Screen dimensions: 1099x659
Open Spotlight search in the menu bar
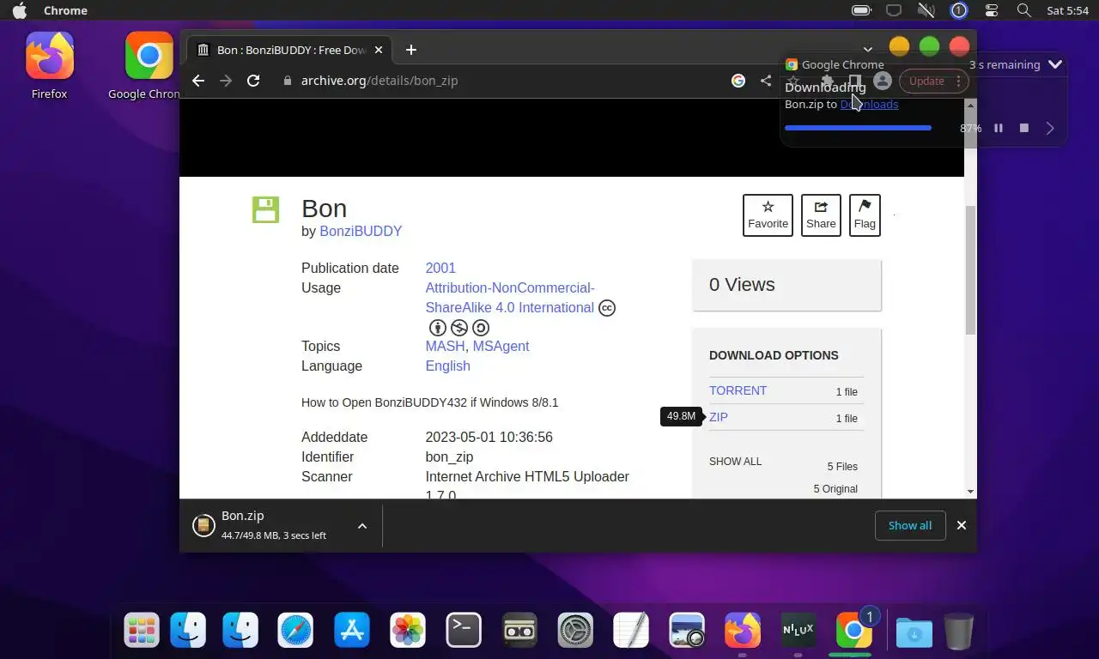1023,10
